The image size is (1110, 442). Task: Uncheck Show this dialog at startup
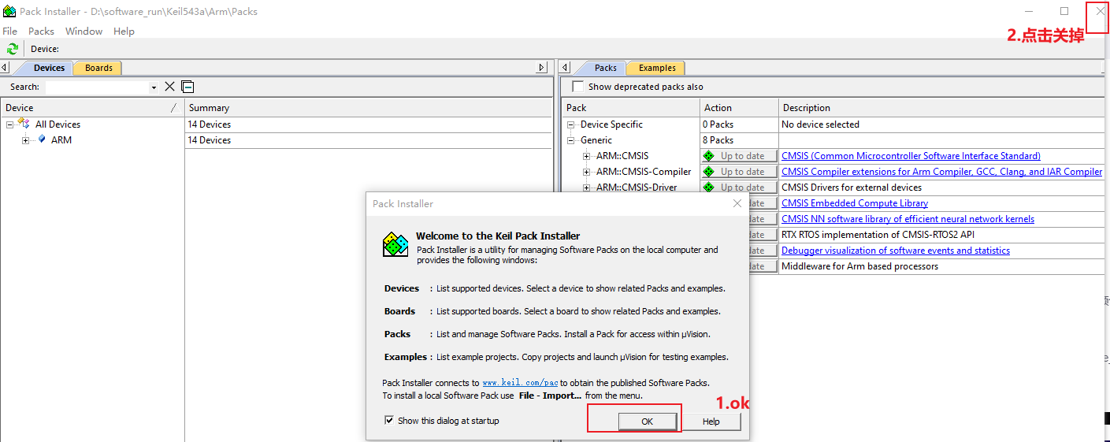point(388,421)
